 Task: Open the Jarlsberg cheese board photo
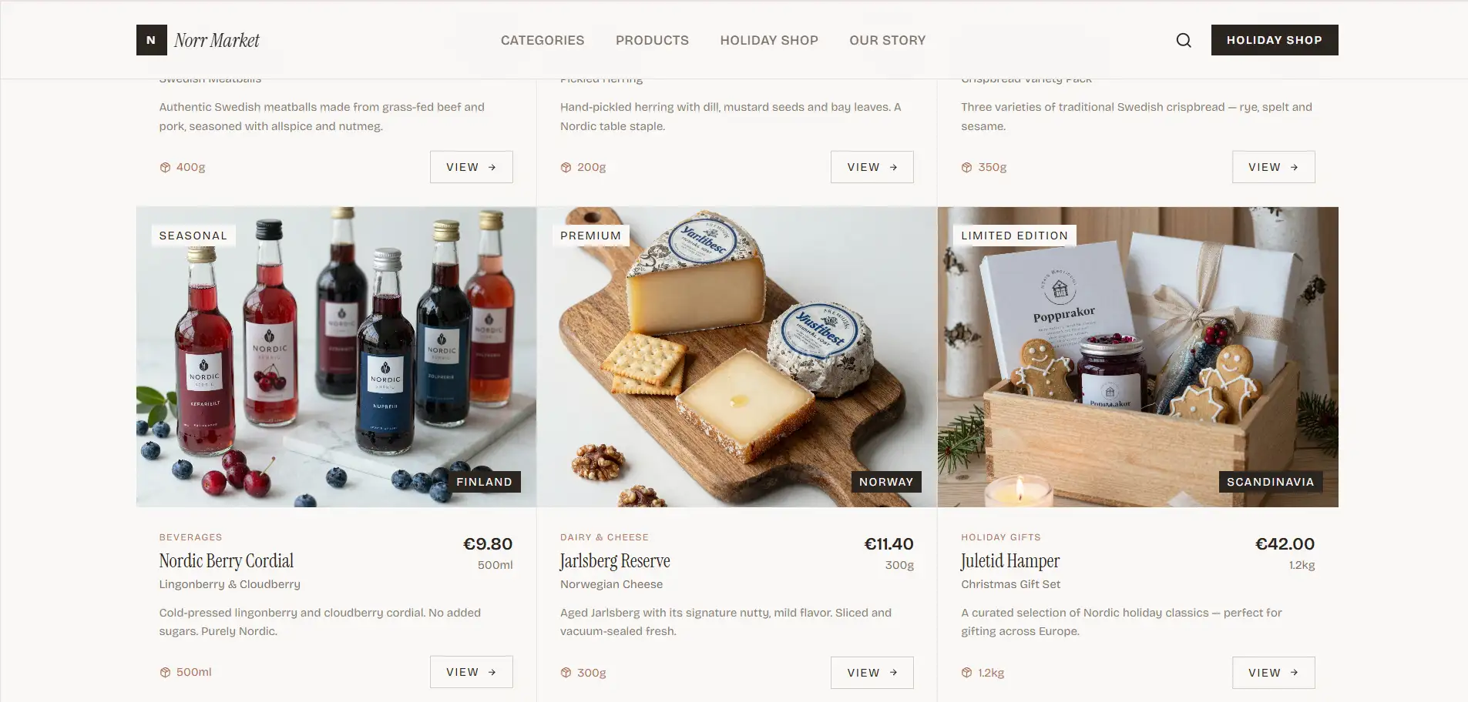click(737, 357)
